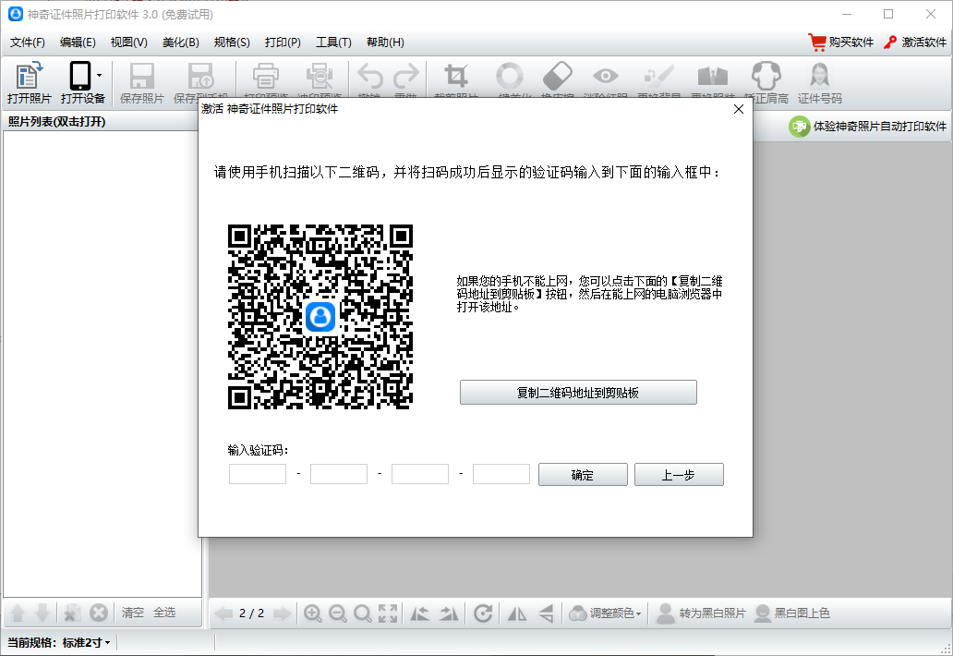Open the 工具(T) menu
Screen dimensions: 953x656
(333, 42)
